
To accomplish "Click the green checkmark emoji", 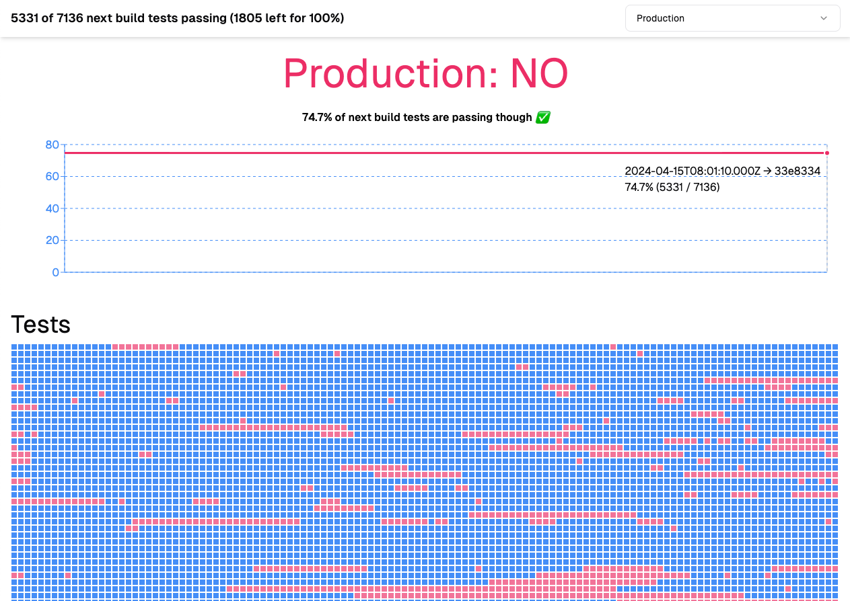I will 543,118.
